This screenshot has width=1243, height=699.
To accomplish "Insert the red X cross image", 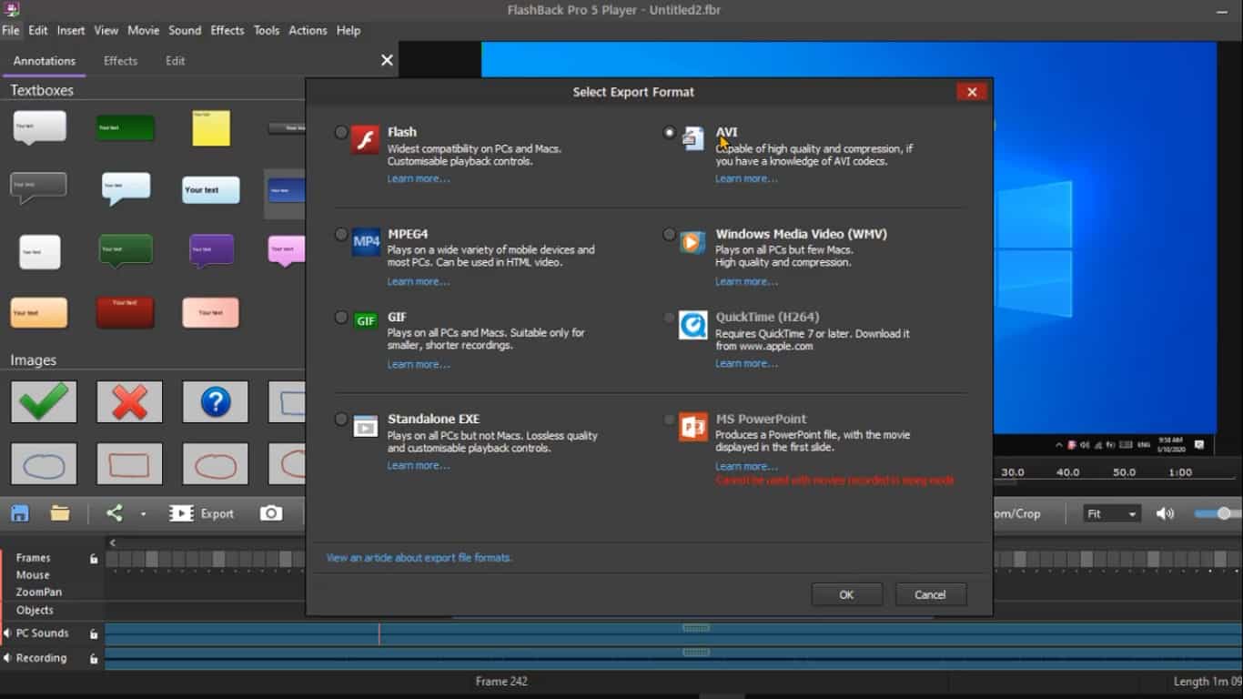I will (x=129, y=401).
